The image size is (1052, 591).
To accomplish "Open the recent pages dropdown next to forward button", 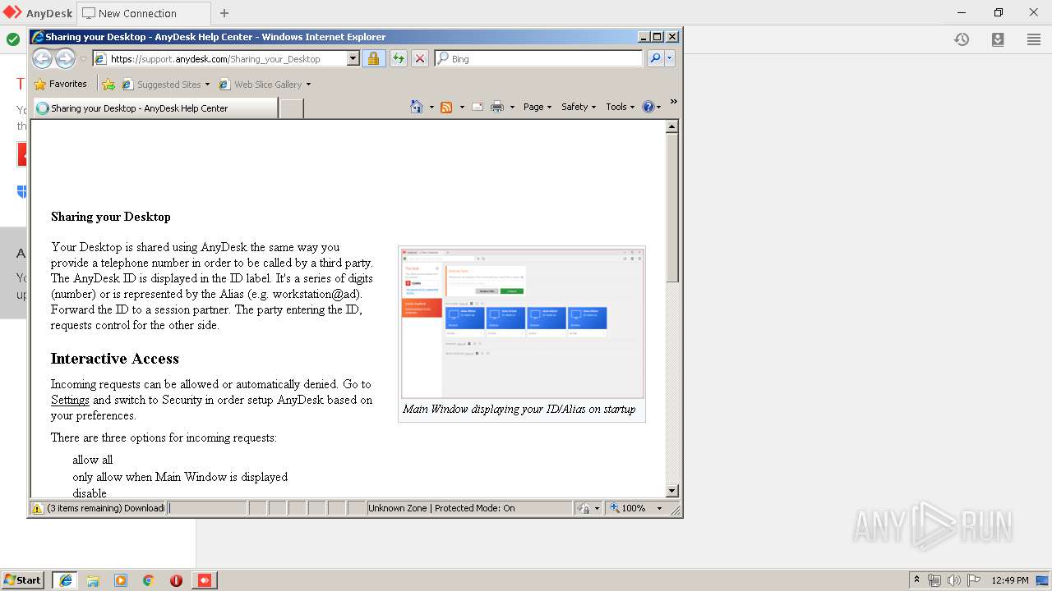I will coord(83,59).
